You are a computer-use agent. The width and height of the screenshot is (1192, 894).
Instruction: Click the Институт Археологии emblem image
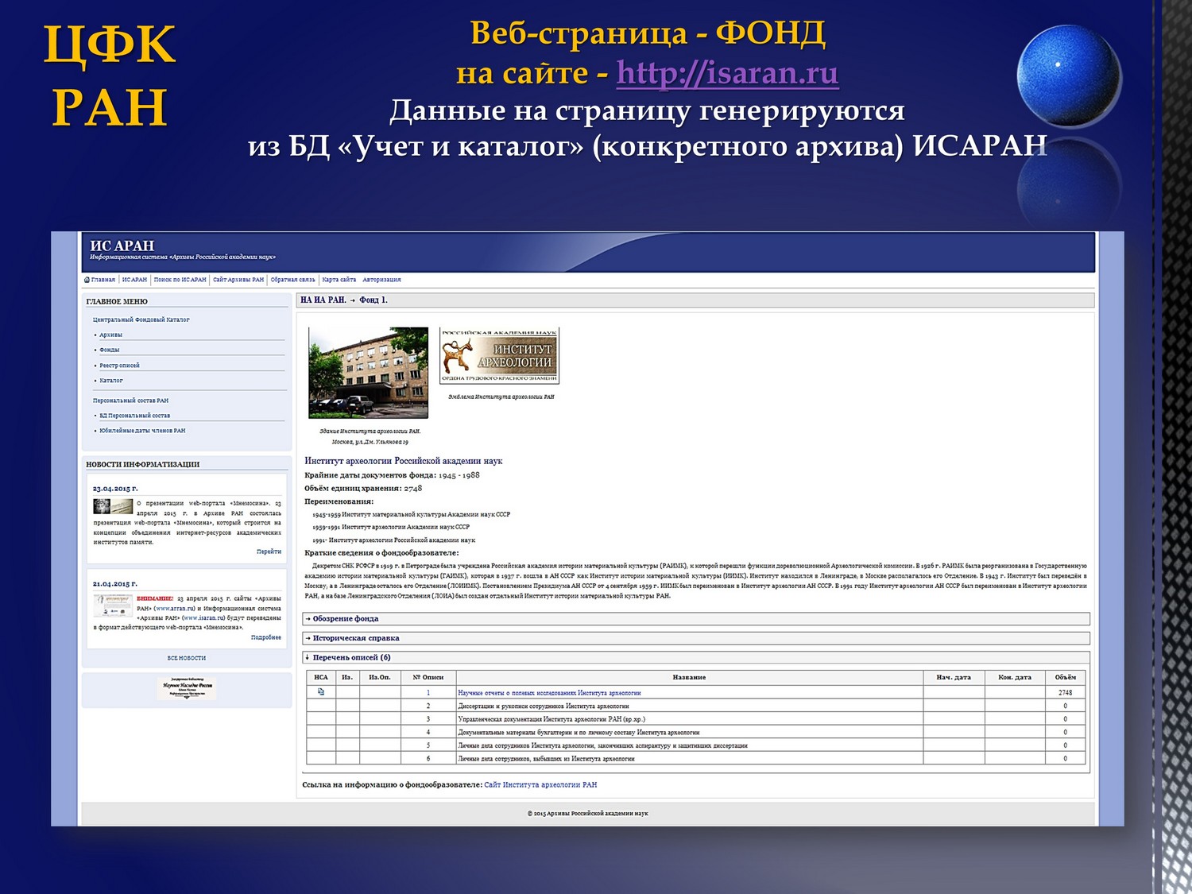(x=500, y=356)
